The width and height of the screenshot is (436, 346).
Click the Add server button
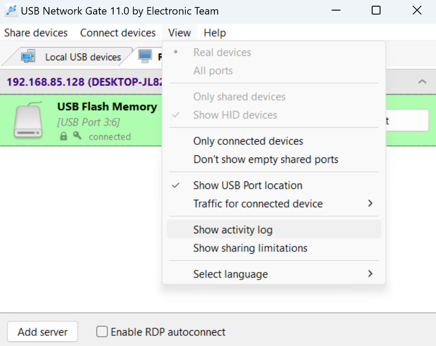tap(43, 332)
